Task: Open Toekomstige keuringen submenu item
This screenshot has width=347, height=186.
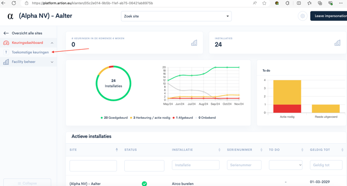Action: click(30, 52)
